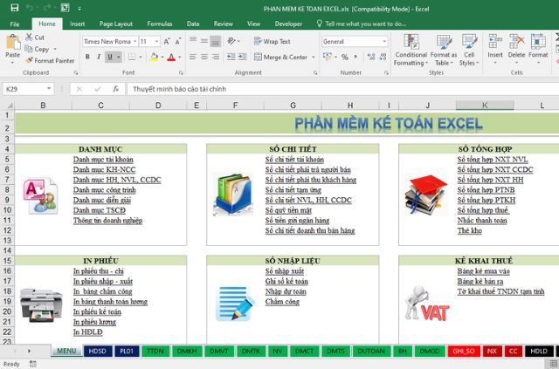This screenshot has height=369, width=559.
Task: Open Cell Styles gallery
Action: 469,50
